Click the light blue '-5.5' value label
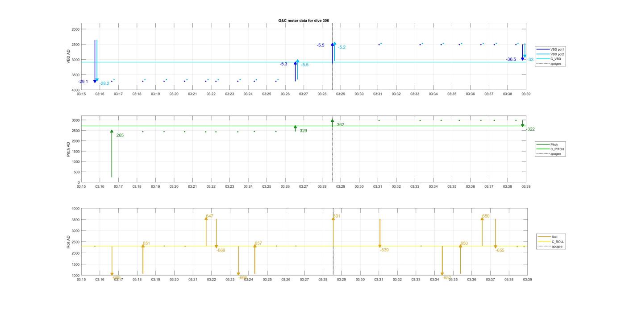The height and width of the screenshot is (309, 625). (305, 65)
